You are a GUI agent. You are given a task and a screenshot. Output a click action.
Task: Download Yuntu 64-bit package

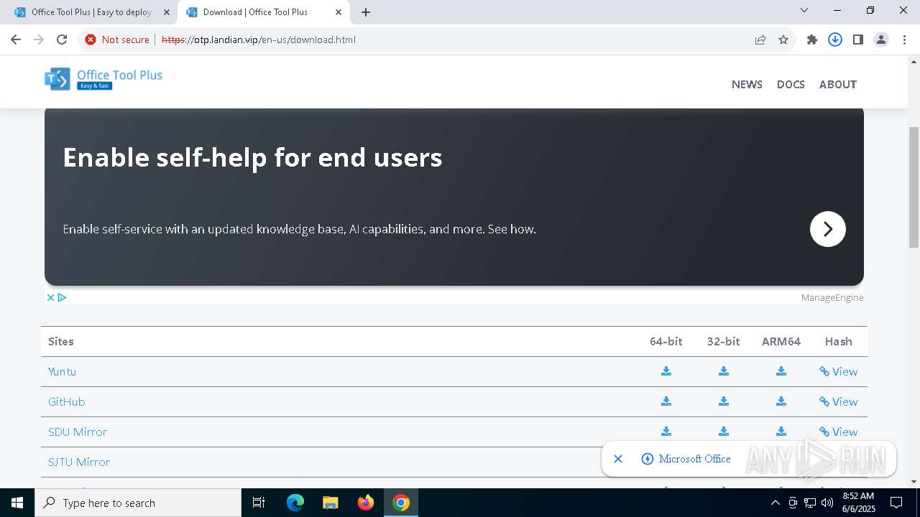click(666, 371)
